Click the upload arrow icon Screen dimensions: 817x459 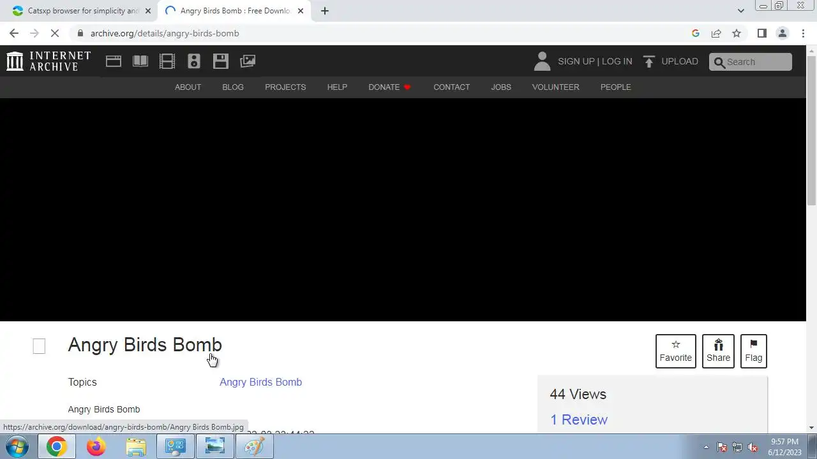(649, 61)
